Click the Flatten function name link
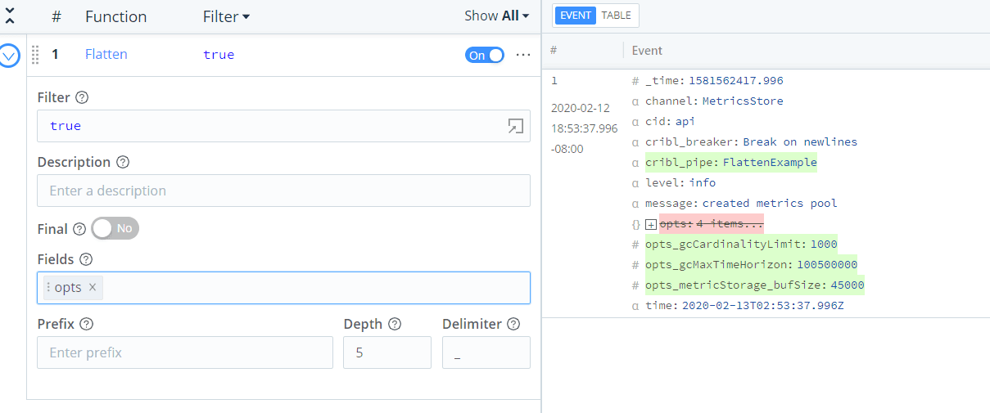This screenshot has width=990, height=413. 106,55
